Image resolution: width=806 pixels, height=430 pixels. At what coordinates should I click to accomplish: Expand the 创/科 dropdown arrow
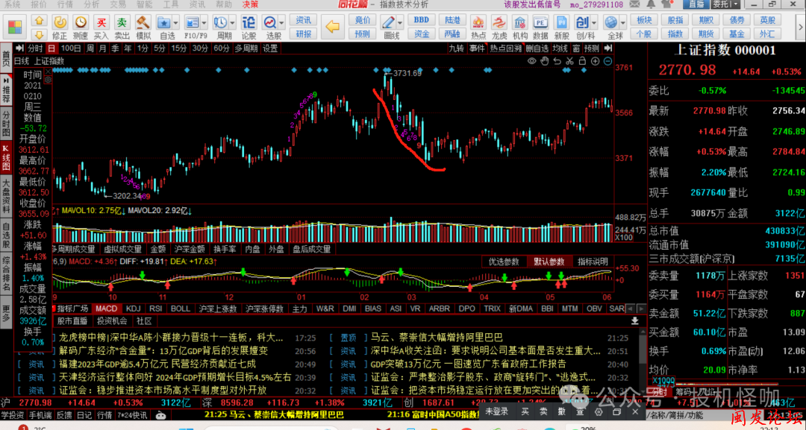click(x=594, y=23)
